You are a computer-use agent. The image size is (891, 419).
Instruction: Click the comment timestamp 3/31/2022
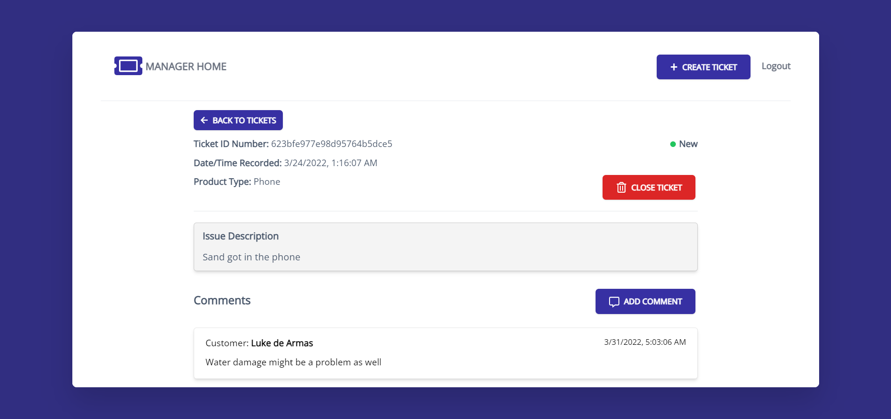[645, 342]
